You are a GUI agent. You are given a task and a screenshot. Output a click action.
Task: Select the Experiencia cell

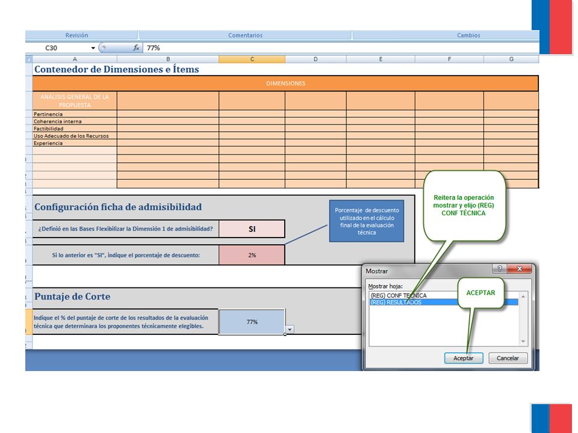(75, 143)
